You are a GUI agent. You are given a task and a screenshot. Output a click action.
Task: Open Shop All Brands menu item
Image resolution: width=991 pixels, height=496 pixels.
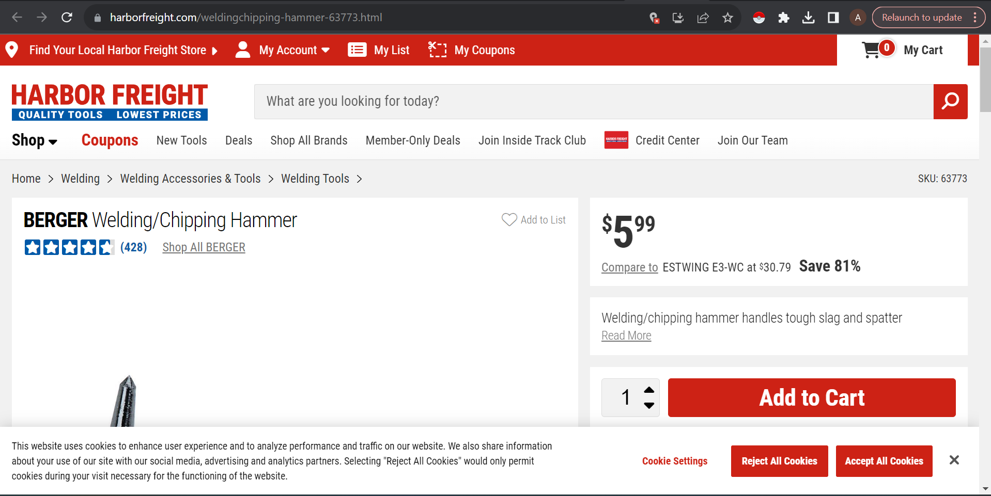(x=309, y=140)
